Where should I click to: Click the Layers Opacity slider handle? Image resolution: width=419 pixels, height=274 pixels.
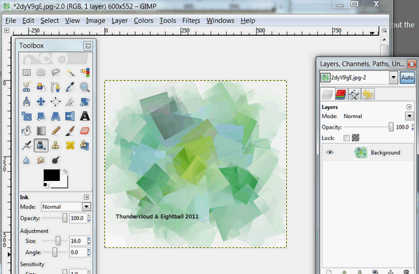pyautogui.click(x=391, y=127)
